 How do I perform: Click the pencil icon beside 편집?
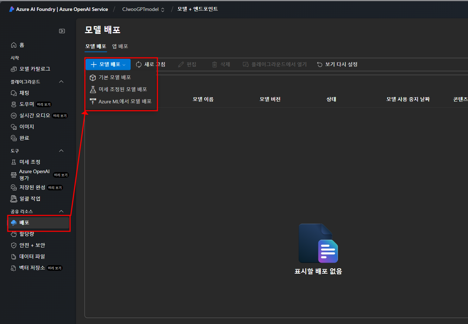pyautogui.click(x=181, y=64)
